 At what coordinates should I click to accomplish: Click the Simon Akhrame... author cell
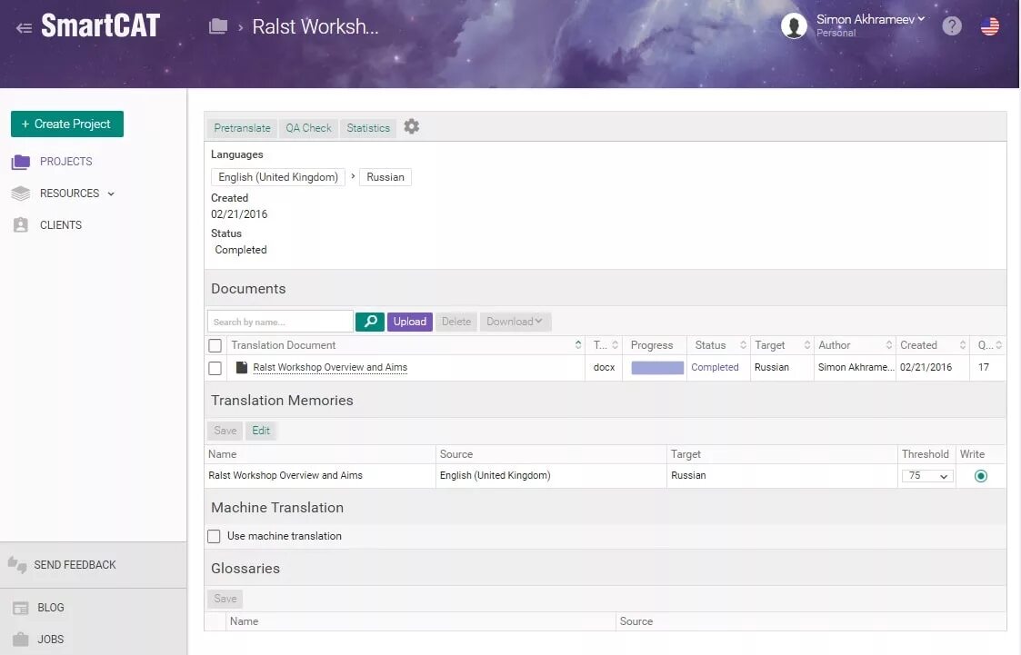(x=856, y=368)
